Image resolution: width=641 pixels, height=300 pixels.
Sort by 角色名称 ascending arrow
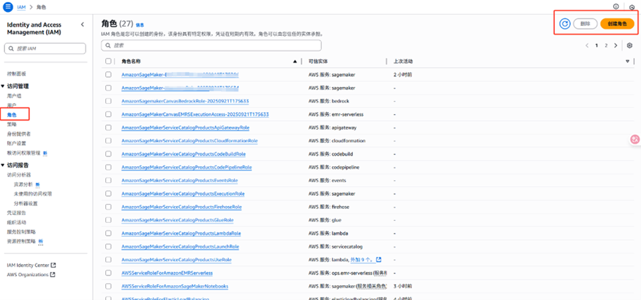point(295,62)
